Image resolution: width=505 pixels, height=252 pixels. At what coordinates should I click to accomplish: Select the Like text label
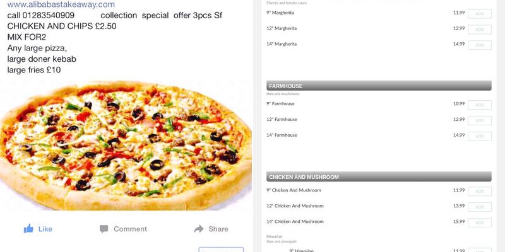(x=45, y=229)
